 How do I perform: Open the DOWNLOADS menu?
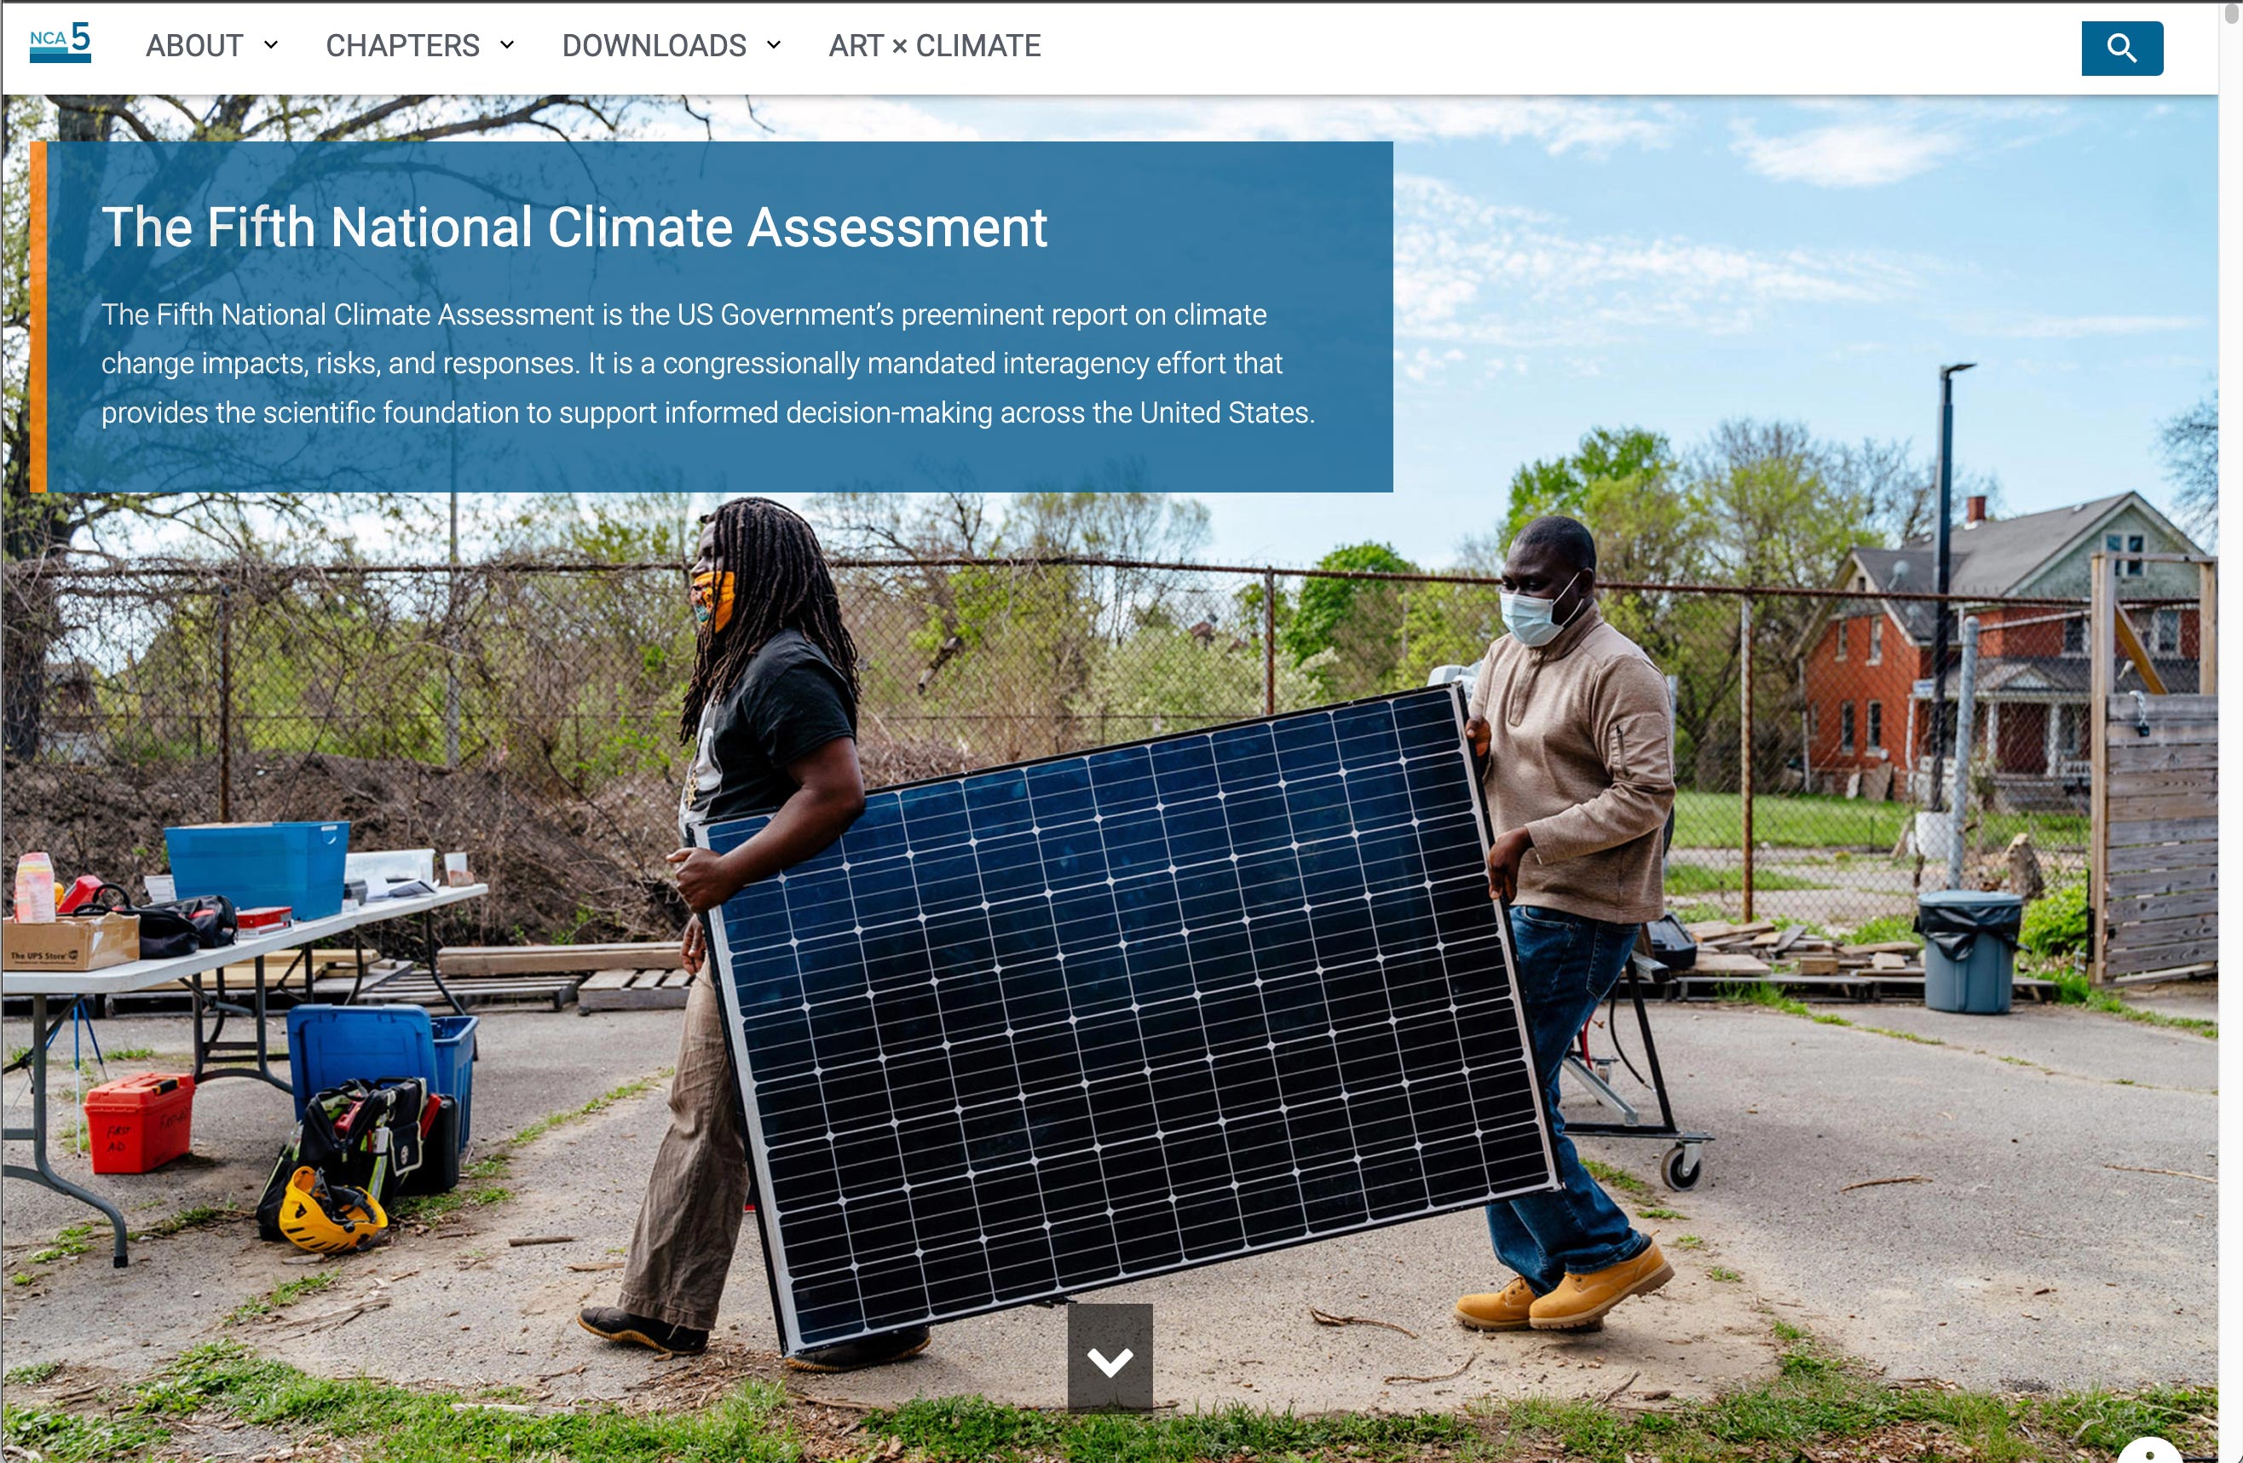654,45
